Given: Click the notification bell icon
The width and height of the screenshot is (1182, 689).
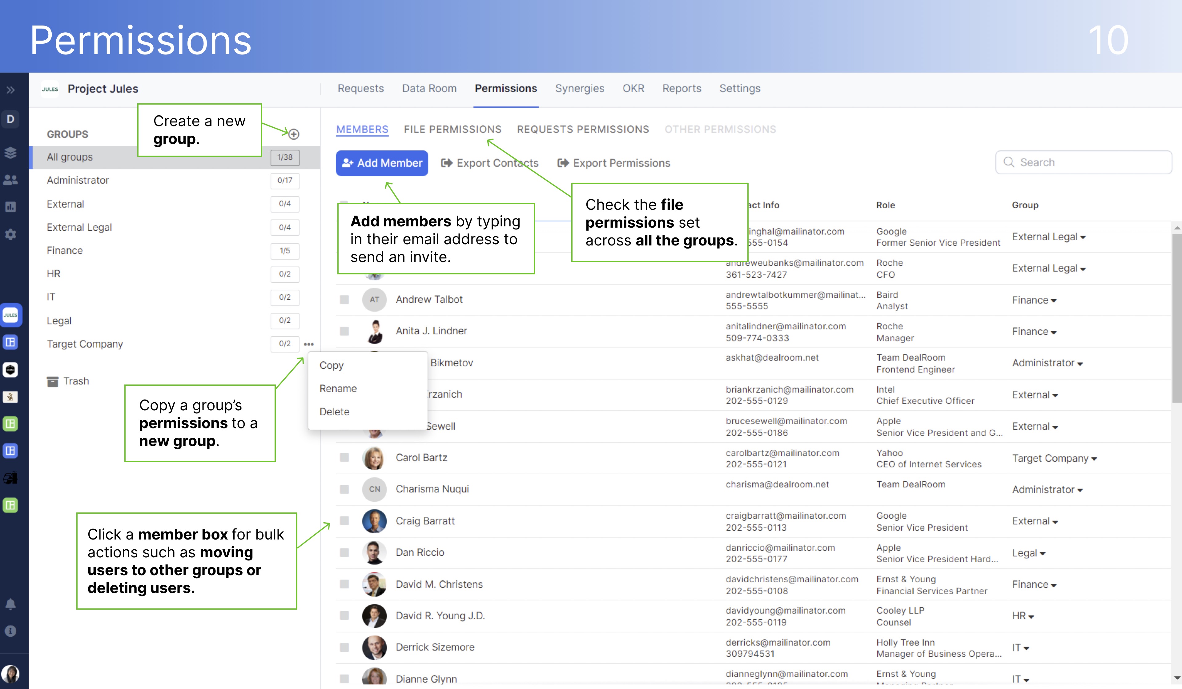Looking at the screenshot, I should (11, 604).
